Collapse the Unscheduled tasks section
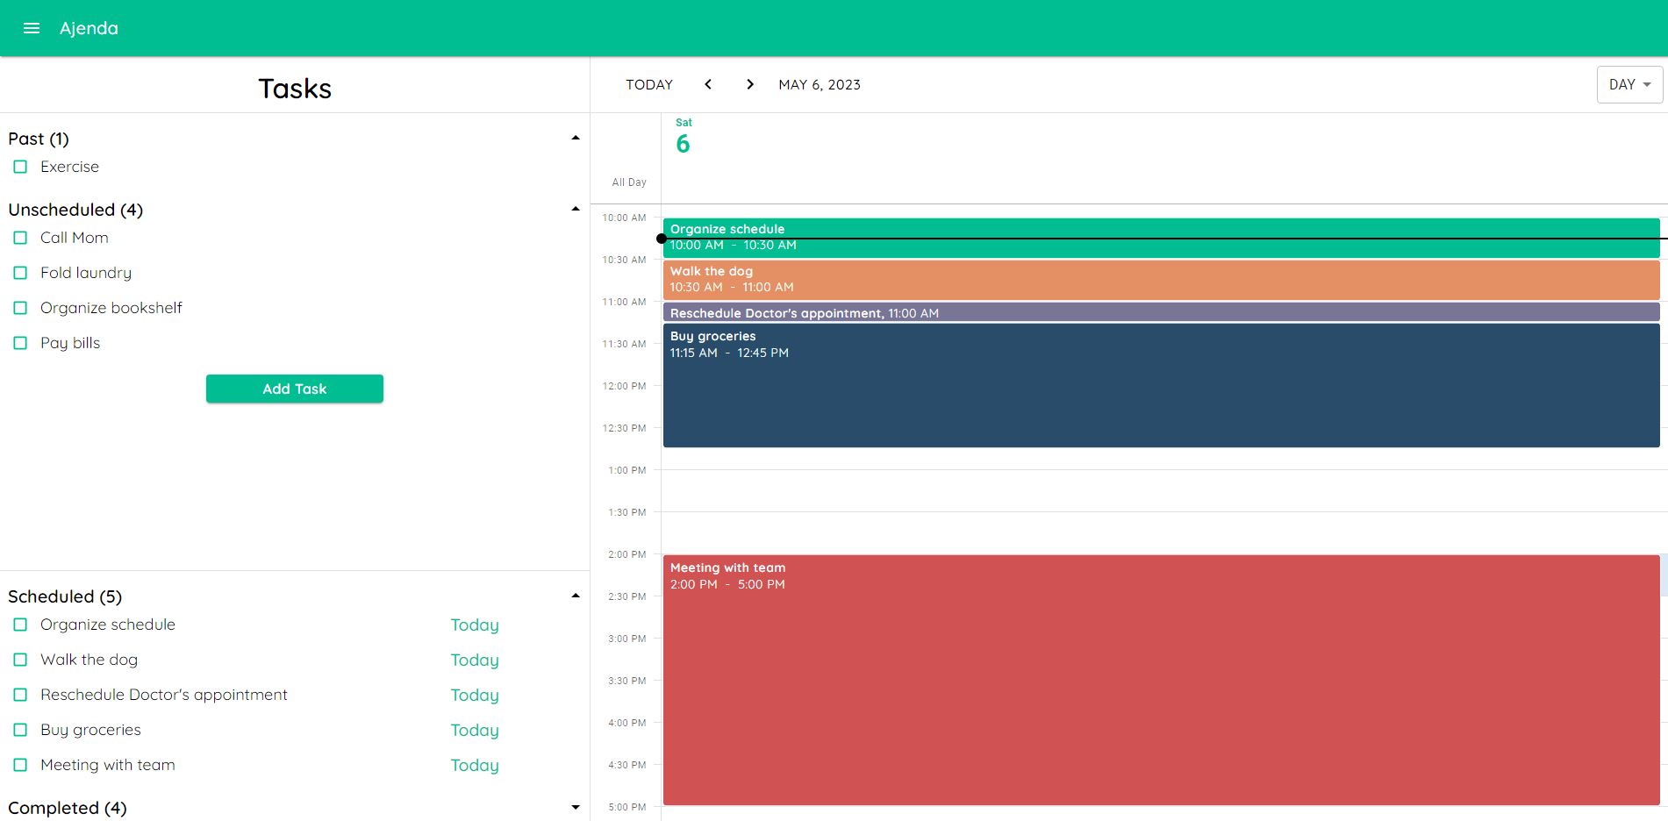This screenshot has width=1668, height=821. [x=576, y=208]
